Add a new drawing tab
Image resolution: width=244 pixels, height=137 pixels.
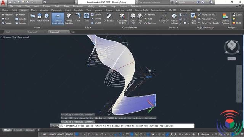coord(73,32)
